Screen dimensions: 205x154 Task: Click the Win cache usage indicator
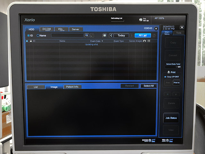click(167, 141)
